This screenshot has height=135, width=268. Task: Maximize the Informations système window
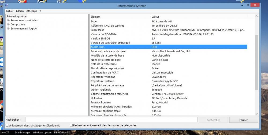(248, 5)
